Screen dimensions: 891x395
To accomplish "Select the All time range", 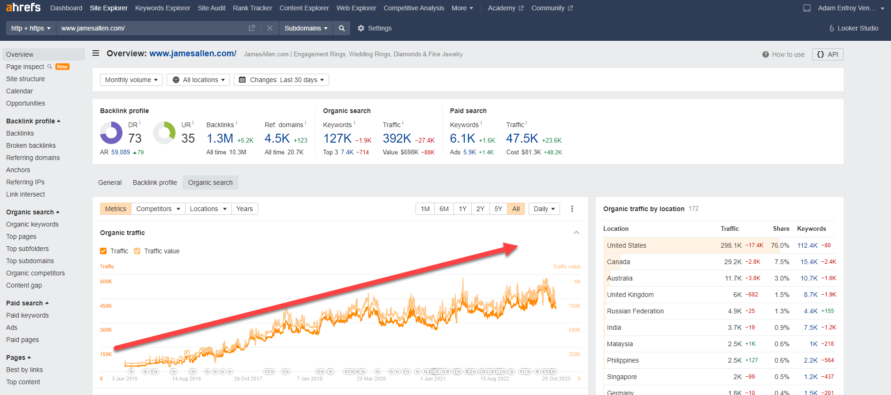I will 516,209.
